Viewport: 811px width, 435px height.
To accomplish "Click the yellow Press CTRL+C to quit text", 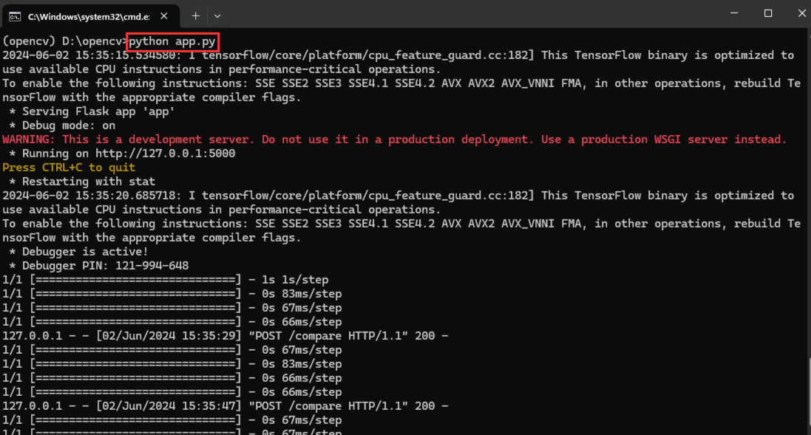I will pos(69,168).
